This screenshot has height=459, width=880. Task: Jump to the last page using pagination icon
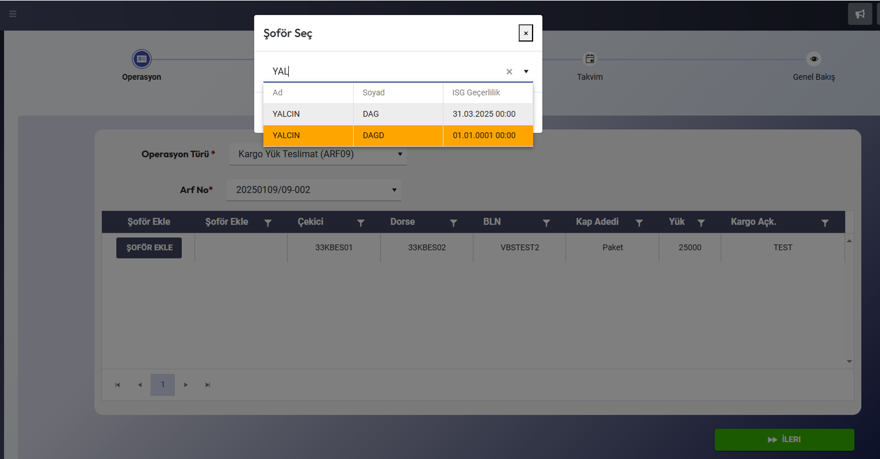(x=208, y=385)
